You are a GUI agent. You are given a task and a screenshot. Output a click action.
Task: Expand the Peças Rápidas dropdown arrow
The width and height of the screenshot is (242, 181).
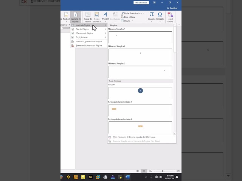point(100,21)
